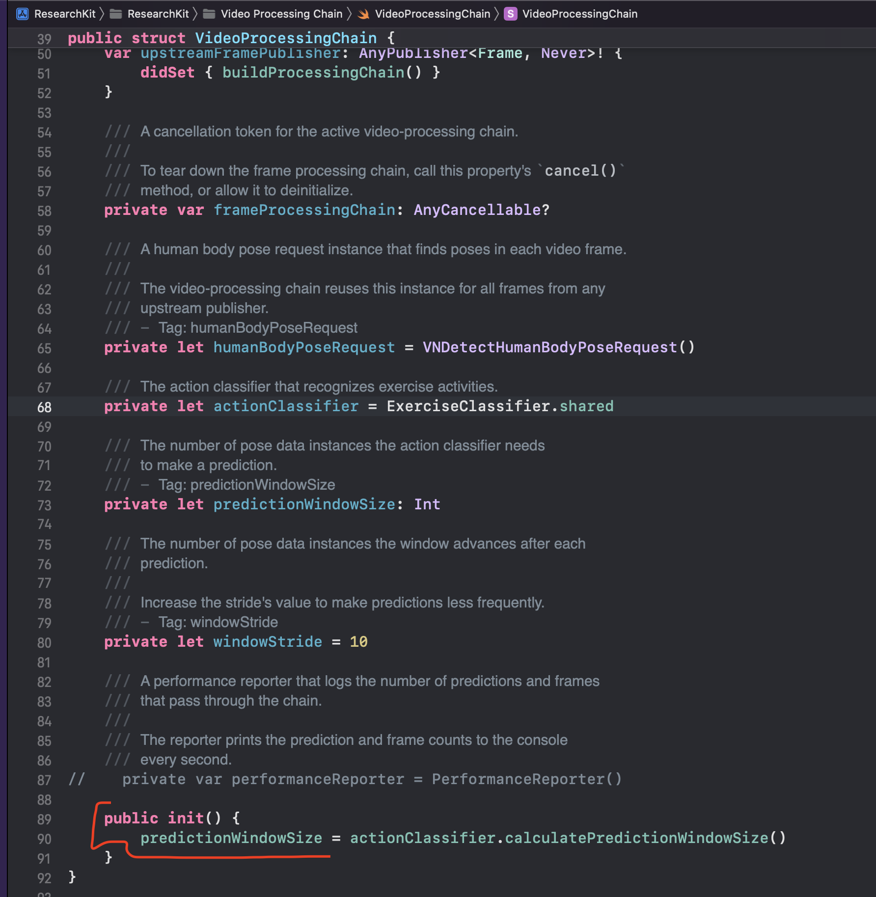Expand the Video Processing Chain breadcrumb
Viewport: 876px width, 897px height.
point(281,14)
